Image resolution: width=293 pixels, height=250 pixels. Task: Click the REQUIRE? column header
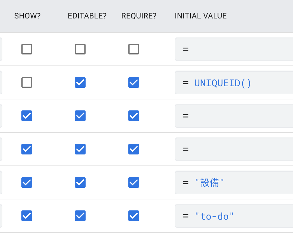pos(139,16)
